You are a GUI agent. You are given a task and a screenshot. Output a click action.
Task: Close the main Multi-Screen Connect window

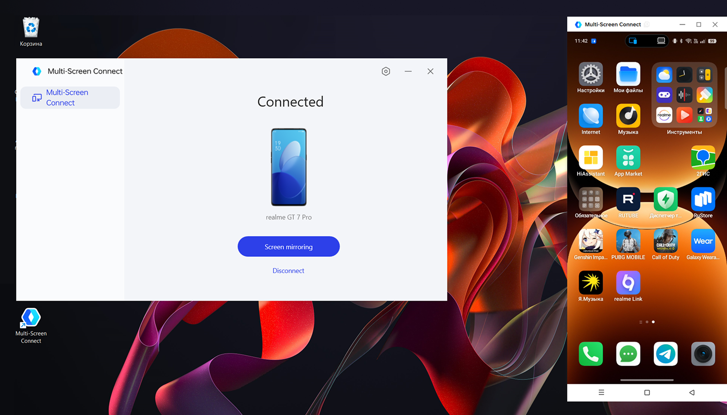pos(430,71)
